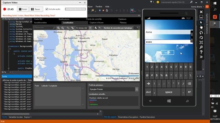Open the notifications flag in Visual Studio
The height and width of the screenshot is (123, 220).
152,2
